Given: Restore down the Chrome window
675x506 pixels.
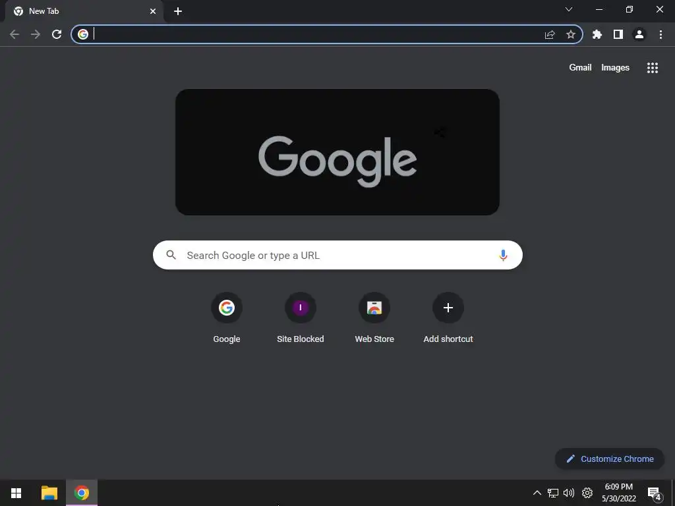Looking at the screenshot, I should [x=630, y=9].
